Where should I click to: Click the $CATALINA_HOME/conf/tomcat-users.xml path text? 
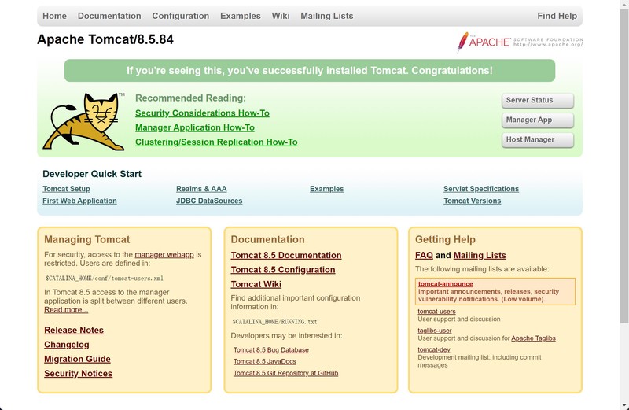tap(105, 279)
